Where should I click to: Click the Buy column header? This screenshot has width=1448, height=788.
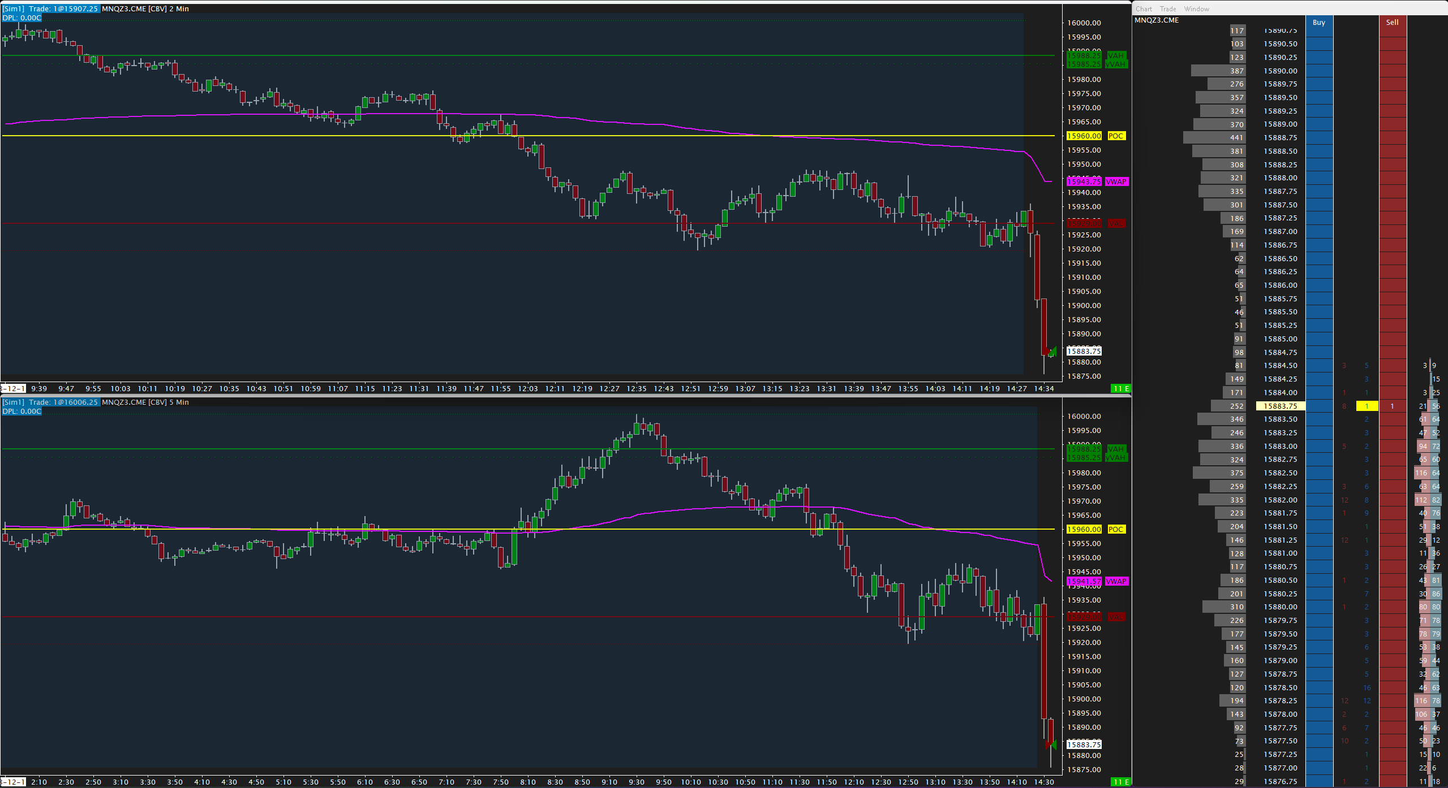click(x=1319, y=23)
